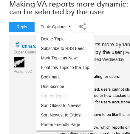Select Delete Topic from the menu

53,39
